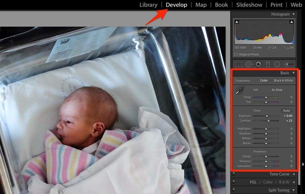Switch to the Slideshow module
The height and width of the screenshot is (194, 305).
249,5
